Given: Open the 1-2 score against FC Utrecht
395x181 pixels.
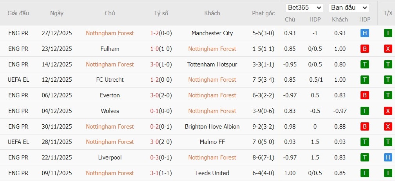Looking at the screenshot, I should click(161, 80).
